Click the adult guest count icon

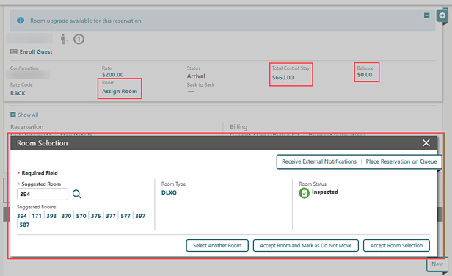[64, 39]
